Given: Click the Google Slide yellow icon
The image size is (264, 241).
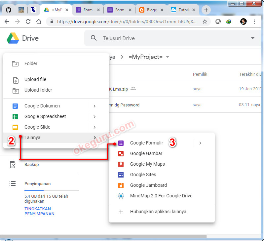Looking at the screenshot, I should 15,127.
